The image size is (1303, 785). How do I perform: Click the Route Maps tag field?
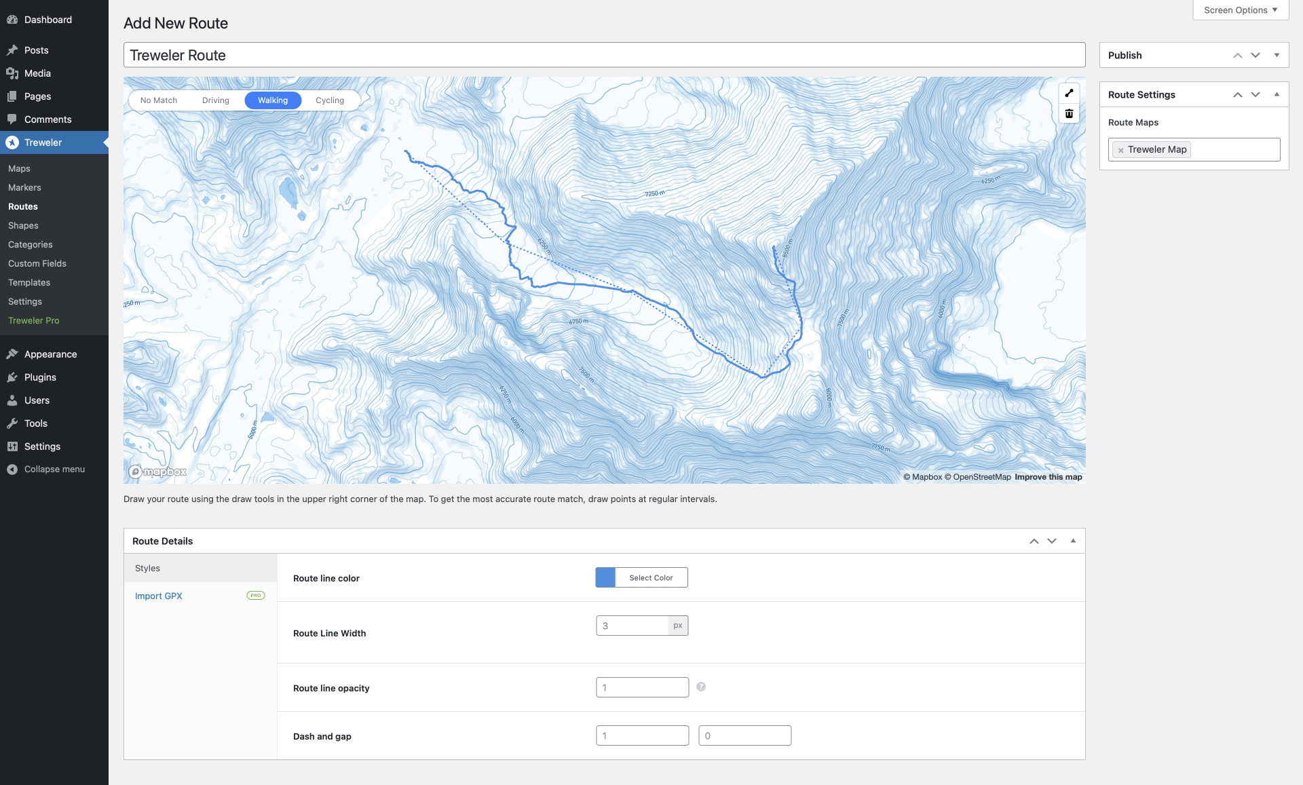coord(1194,149)
